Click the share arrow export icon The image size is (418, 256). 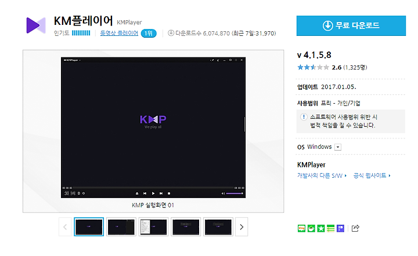point(355,228)
